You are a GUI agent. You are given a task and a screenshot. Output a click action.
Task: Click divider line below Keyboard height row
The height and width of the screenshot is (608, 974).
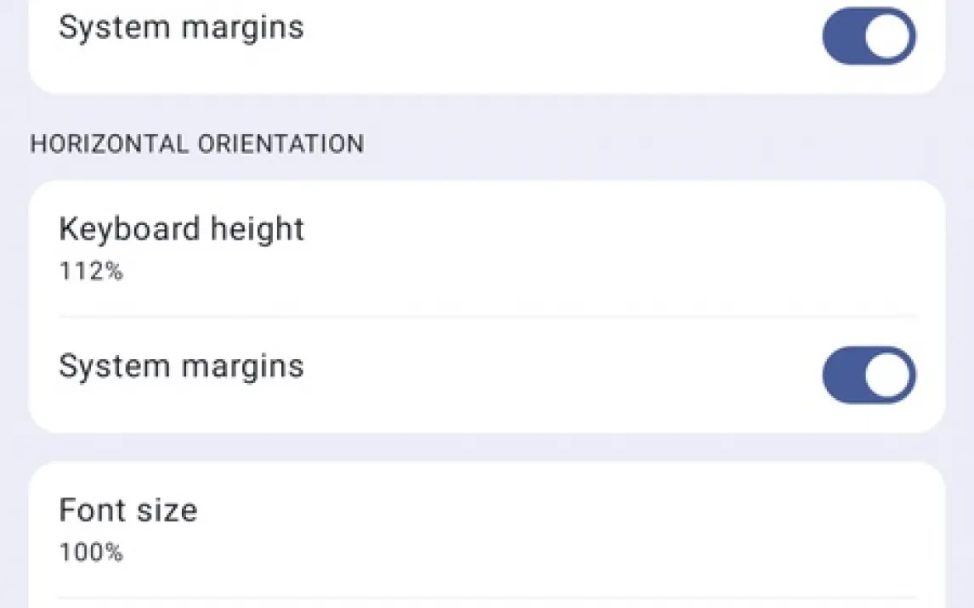tap(486, 317)
